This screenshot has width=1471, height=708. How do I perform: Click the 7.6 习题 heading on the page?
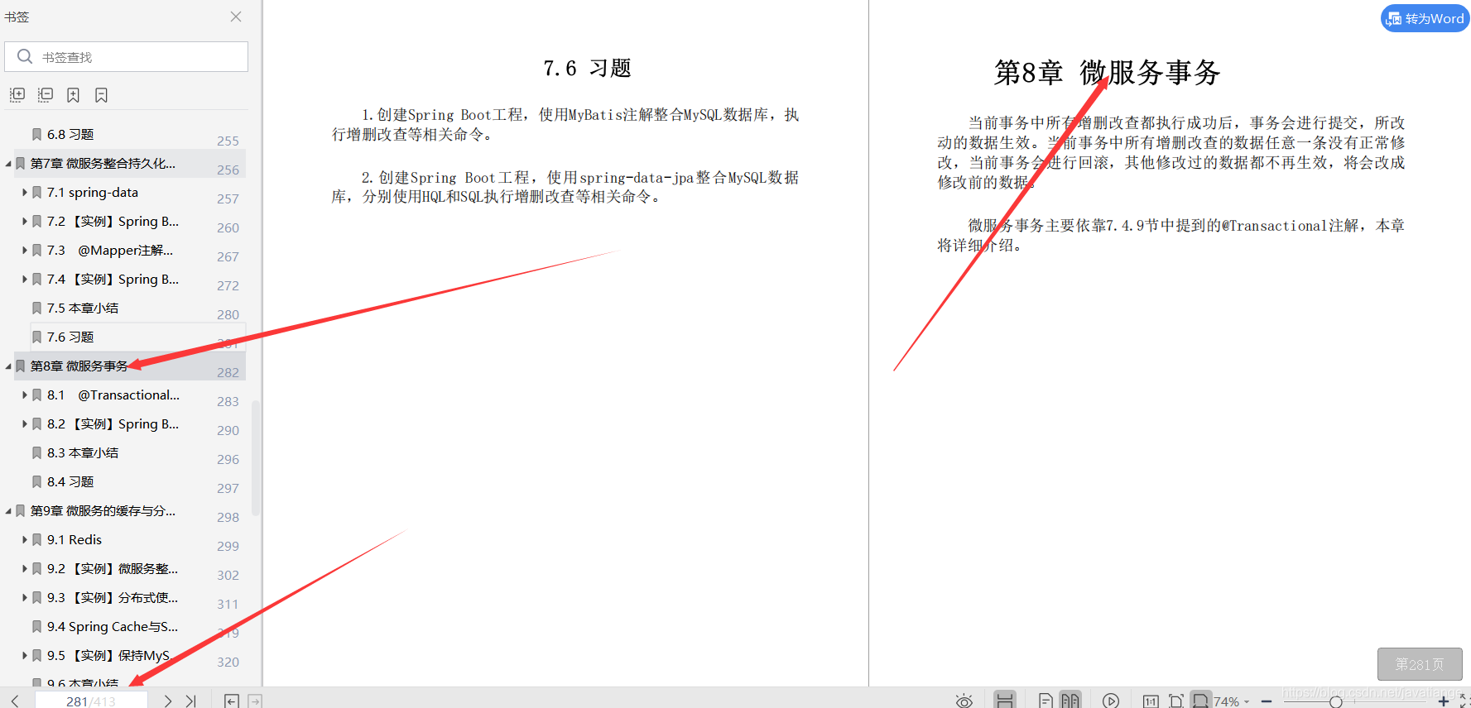[x=587, y=68]
